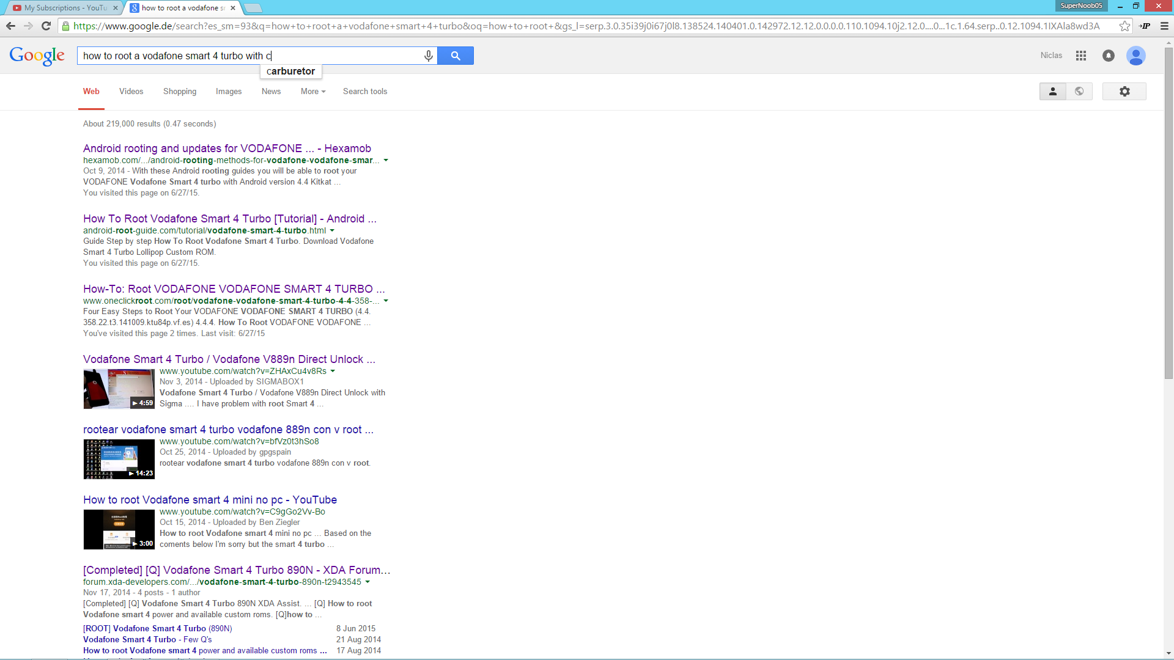Click the 3:00 video thumbnail
Screen dimensions: 1174x660
click(x=119, y=529)
